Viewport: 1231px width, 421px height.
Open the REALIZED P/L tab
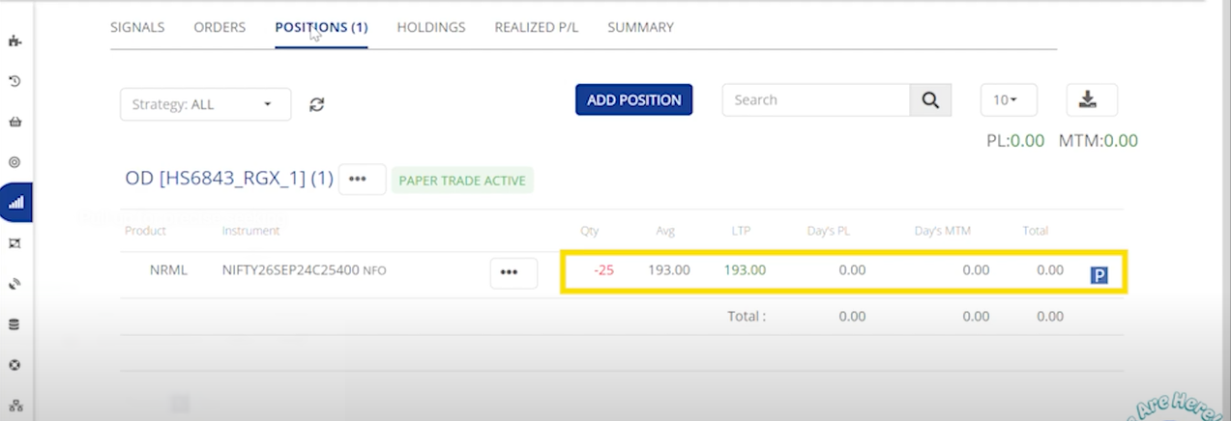(x=536, y=27)
